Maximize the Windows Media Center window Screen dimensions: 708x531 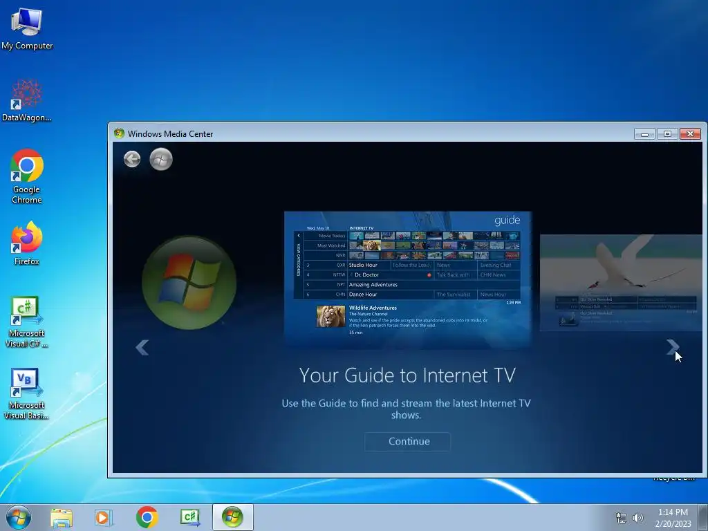click(x=667, y=133)
